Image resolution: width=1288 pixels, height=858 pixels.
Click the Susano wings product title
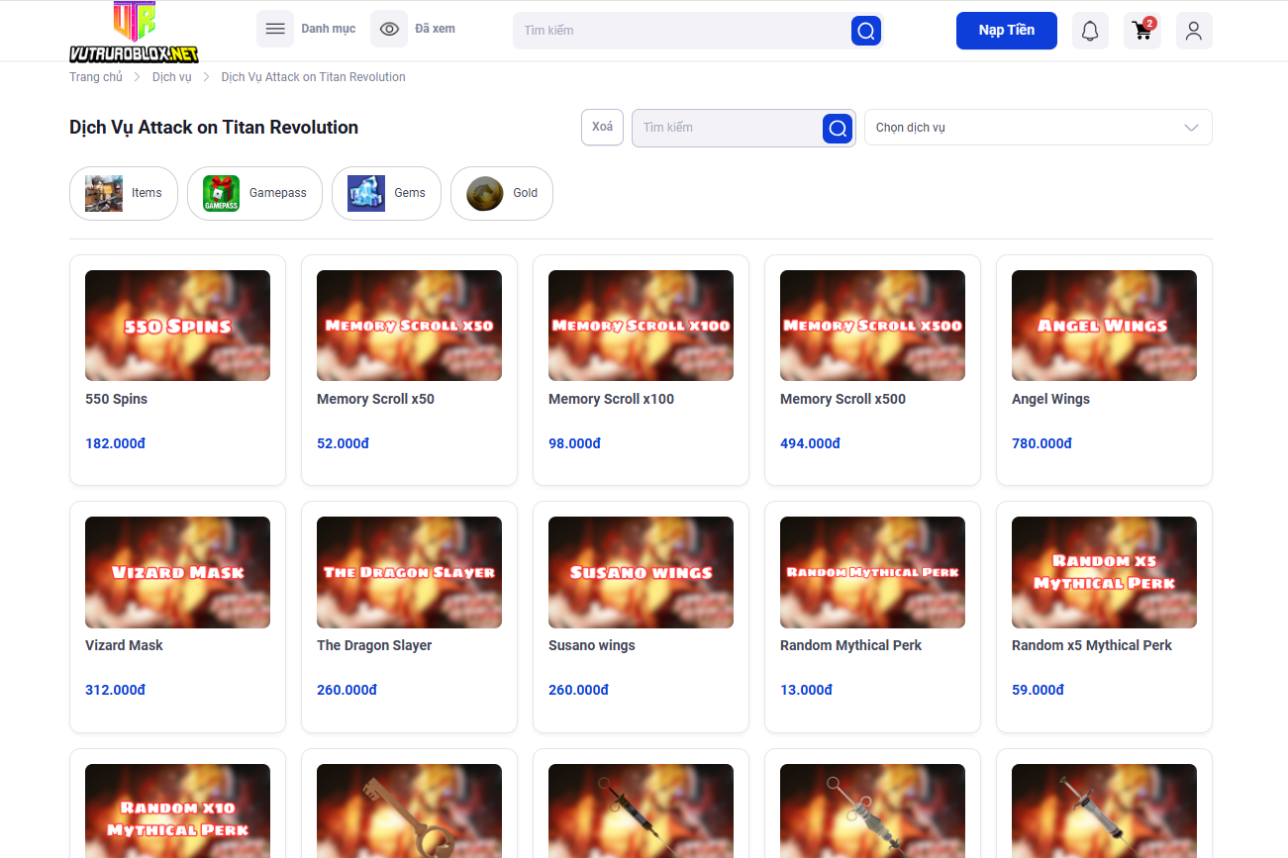592,645
